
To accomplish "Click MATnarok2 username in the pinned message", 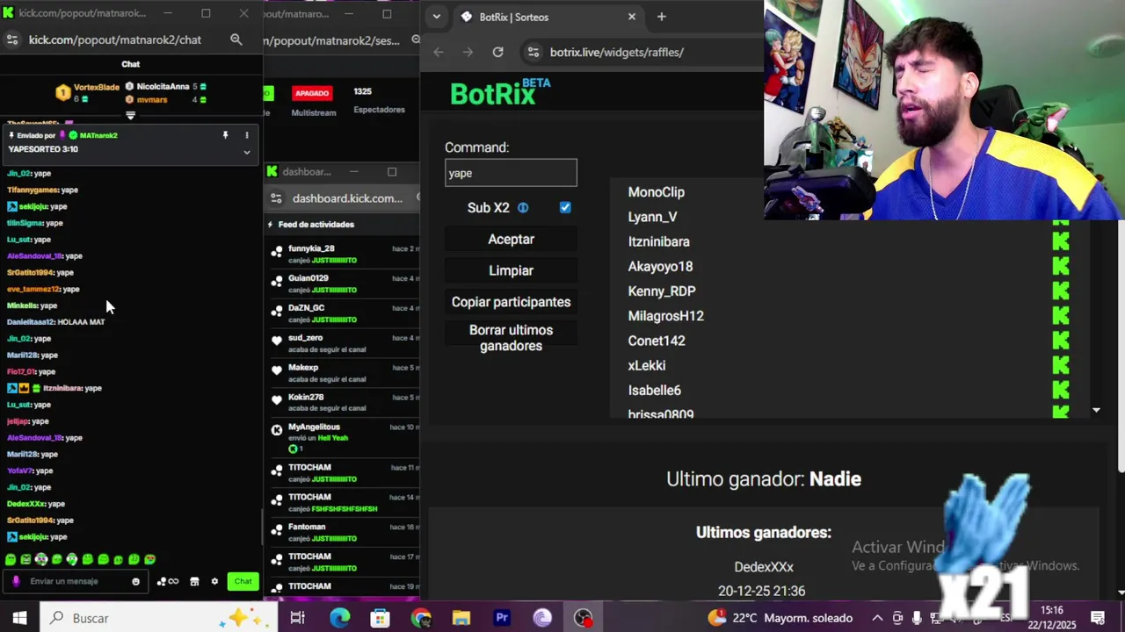I will (98, 135).
